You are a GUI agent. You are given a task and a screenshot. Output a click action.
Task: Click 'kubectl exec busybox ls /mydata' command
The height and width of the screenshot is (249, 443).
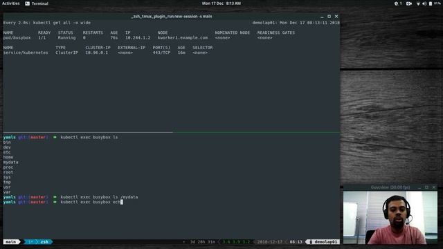tap(99, 197)
